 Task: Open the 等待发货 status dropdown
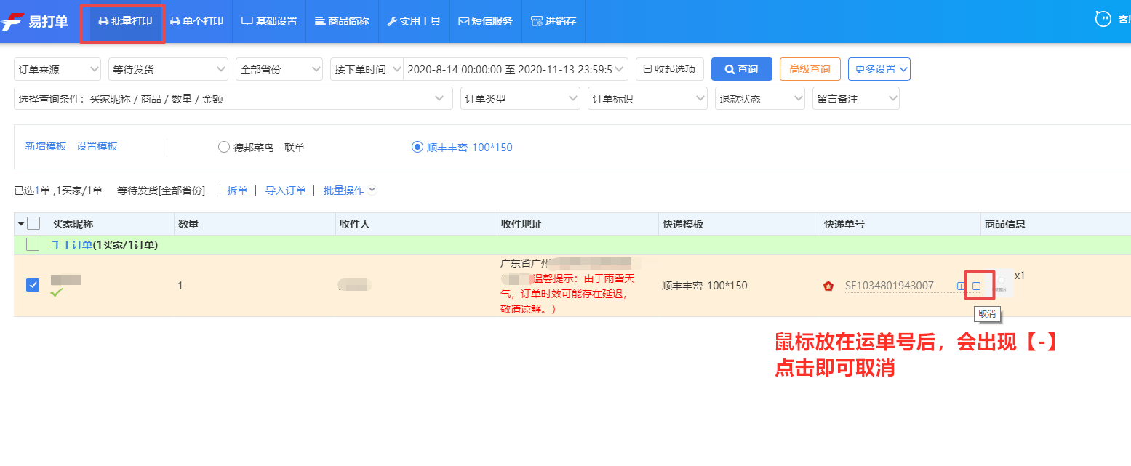(168, 70)
